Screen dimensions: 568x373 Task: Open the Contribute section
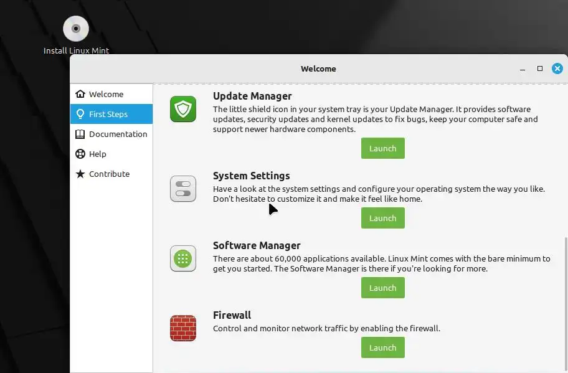point(111,174)
